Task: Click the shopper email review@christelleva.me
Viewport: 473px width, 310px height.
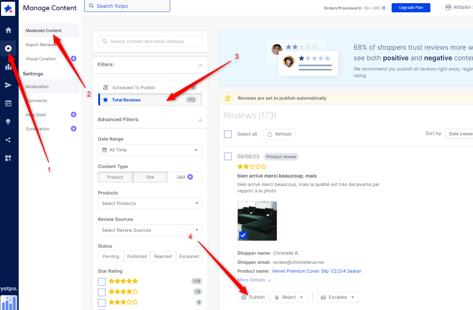Action: pos(298,262)
